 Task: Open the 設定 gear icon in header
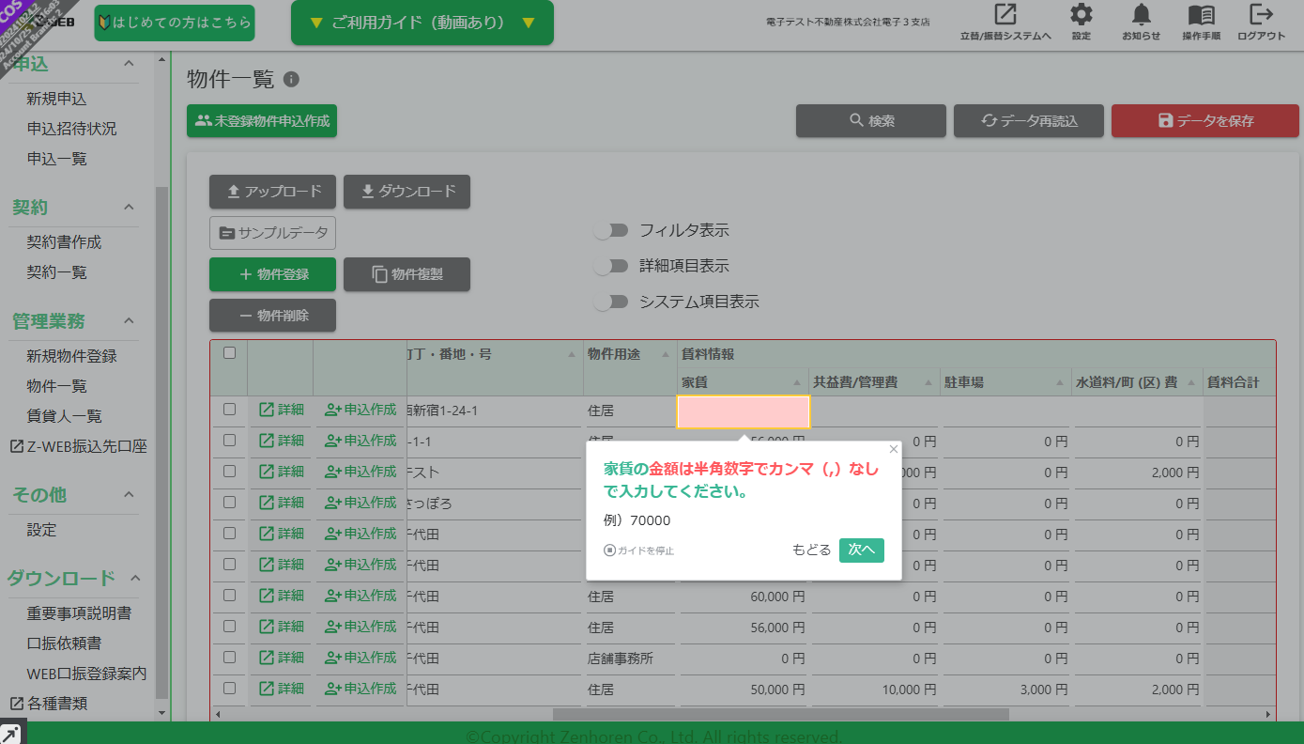(1082, 15)
